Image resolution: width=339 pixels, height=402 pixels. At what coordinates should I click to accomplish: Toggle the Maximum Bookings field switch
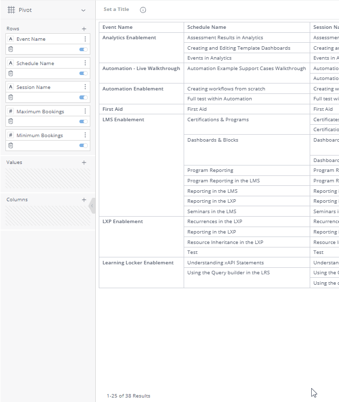83,121
